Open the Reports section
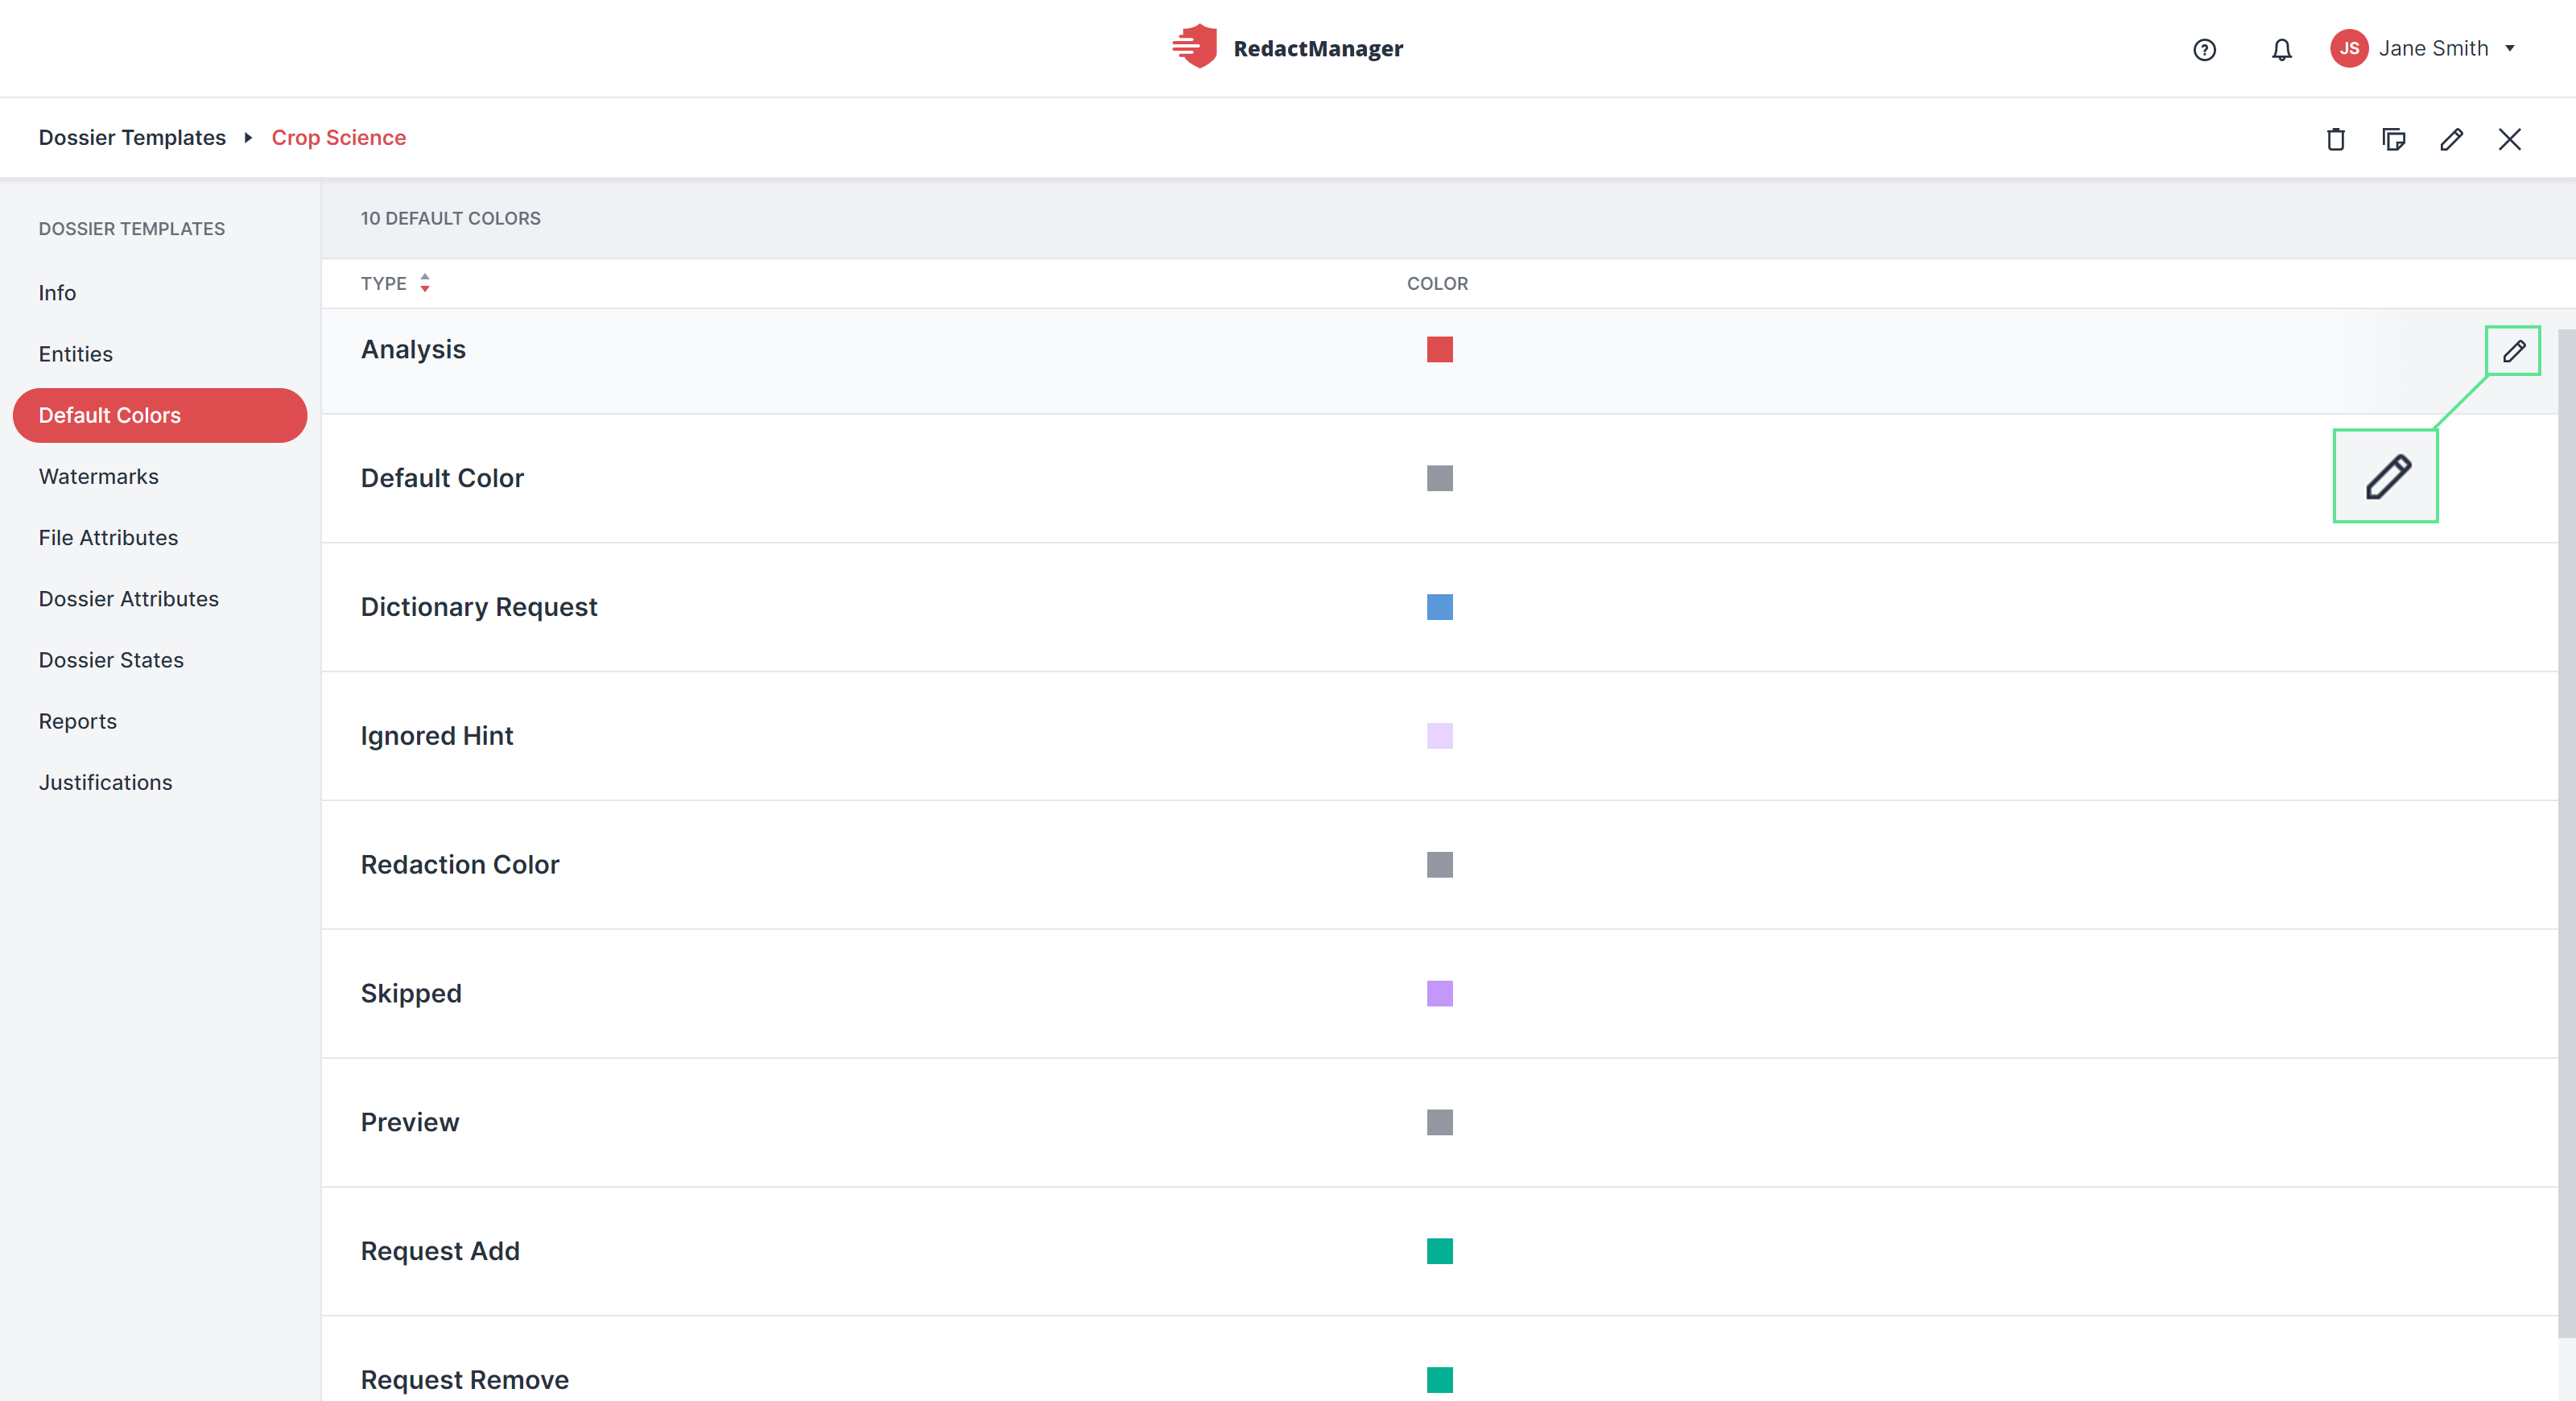 point(78,721)
